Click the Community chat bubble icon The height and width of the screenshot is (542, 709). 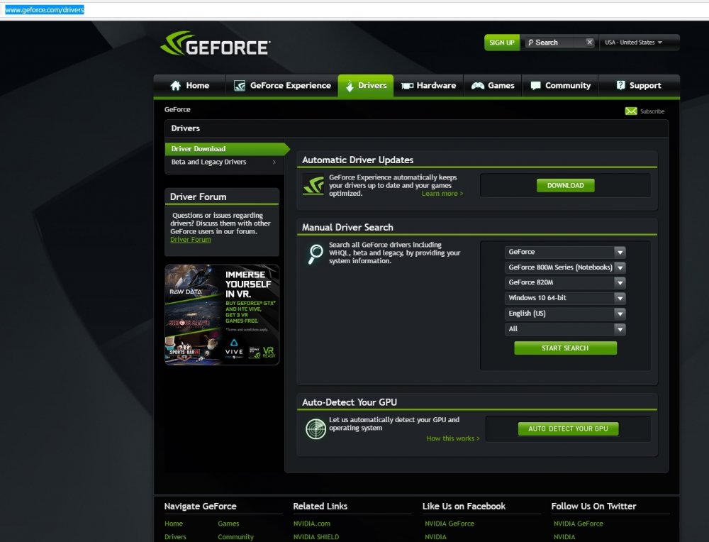(x=535, y=86)
